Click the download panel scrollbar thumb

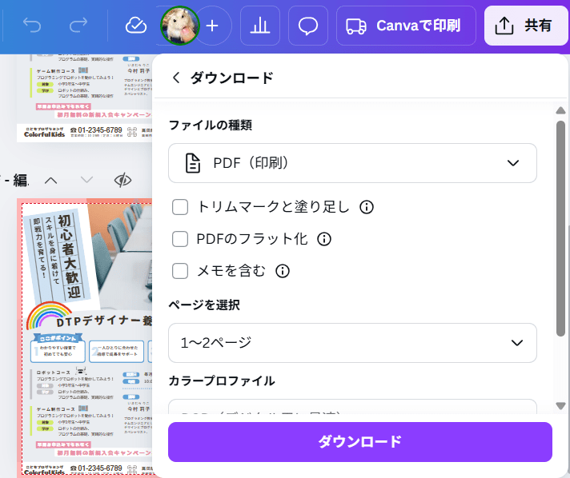(560, 229)
